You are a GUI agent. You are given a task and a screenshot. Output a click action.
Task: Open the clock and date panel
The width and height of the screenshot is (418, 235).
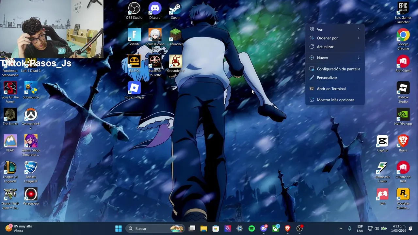[x=399, y=228]
